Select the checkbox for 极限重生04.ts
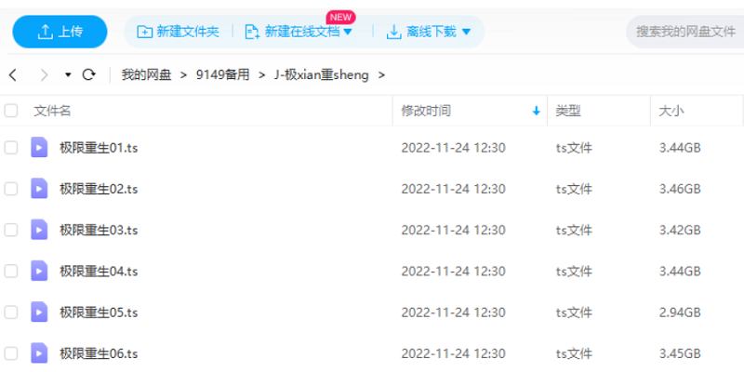744x372 pixels. (11, 271)
